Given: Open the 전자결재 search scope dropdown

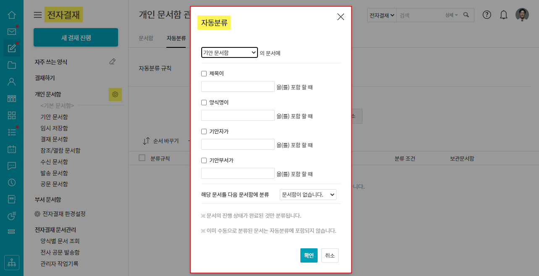Looking at the screenshot, I should (x=381, y=15).
